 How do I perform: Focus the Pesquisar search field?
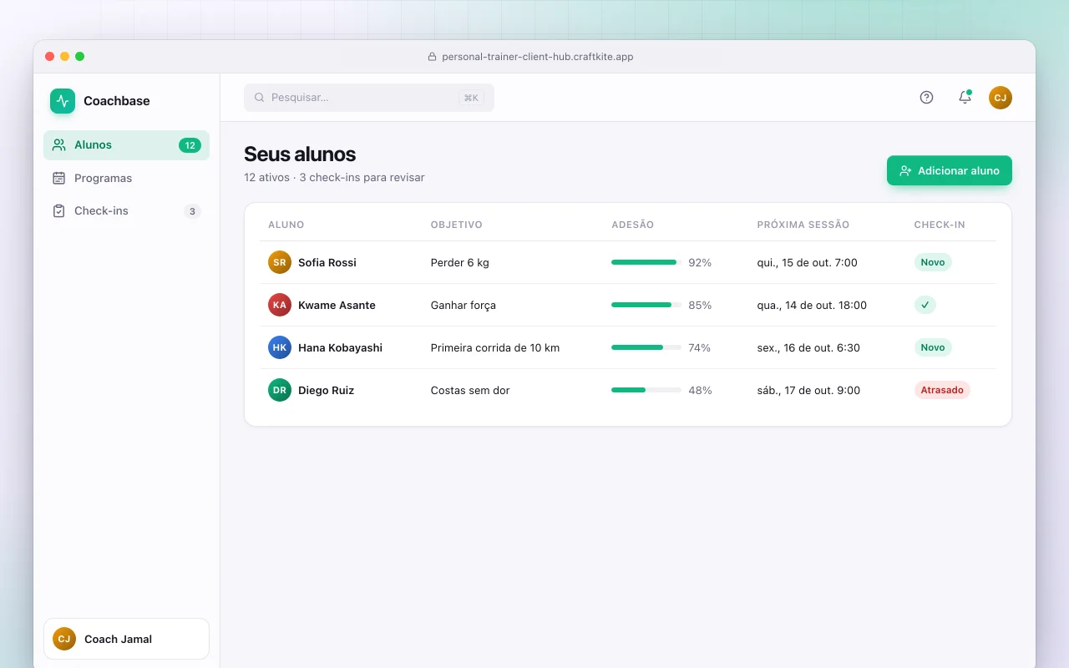[369, 98]
